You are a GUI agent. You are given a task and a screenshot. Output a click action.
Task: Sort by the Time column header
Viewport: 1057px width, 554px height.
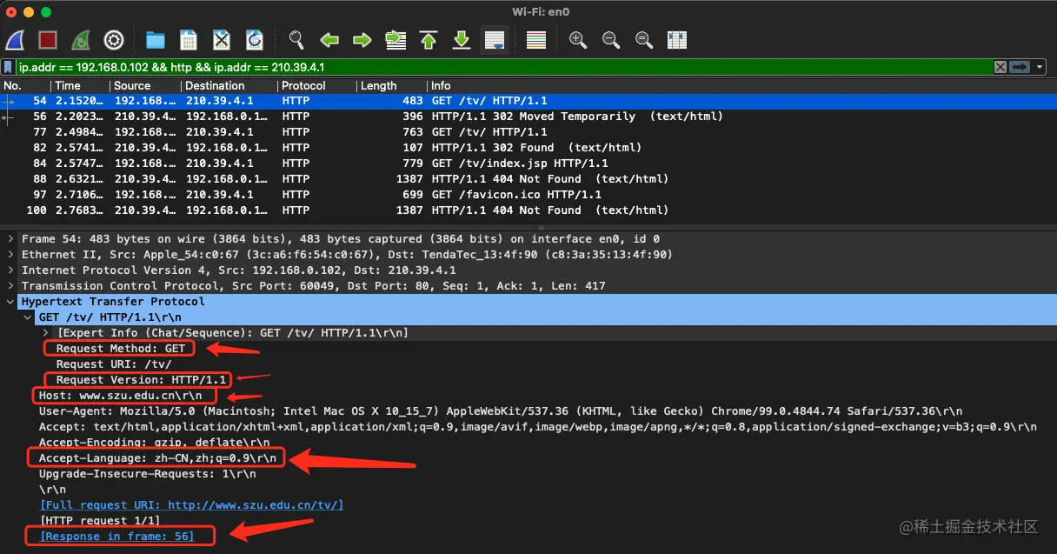point(81,85)
